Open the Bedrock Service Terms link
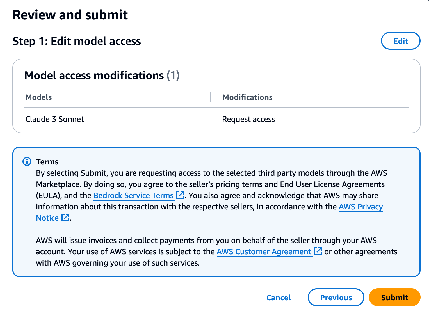 [134, 195]
